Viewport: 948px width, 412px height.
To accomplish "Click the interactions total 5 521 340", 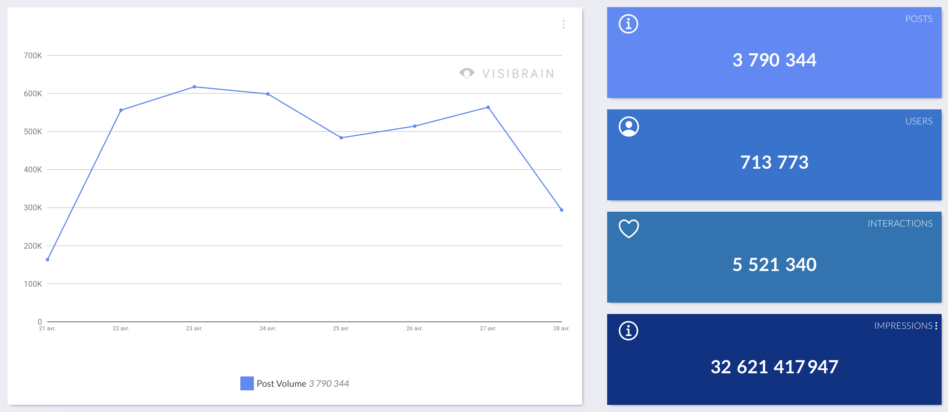I will (774, 264).
